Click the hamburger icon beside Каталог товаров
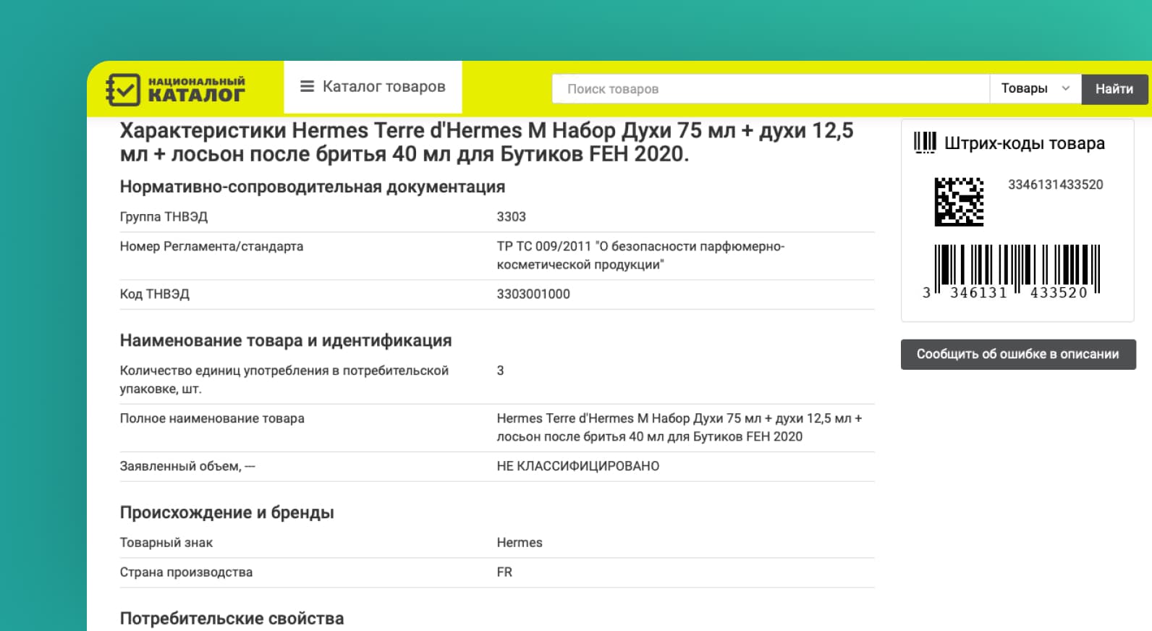The height and width of the screenshot is (631, 1152). [x=307, y=86]
